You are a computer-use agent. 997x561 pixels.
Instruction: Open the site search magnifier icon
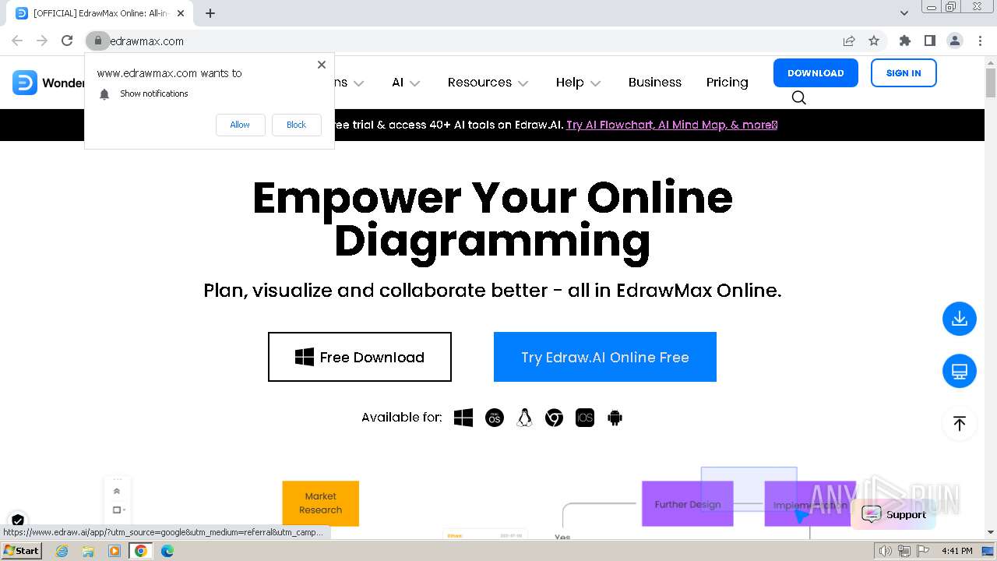(x=798, y=97)
